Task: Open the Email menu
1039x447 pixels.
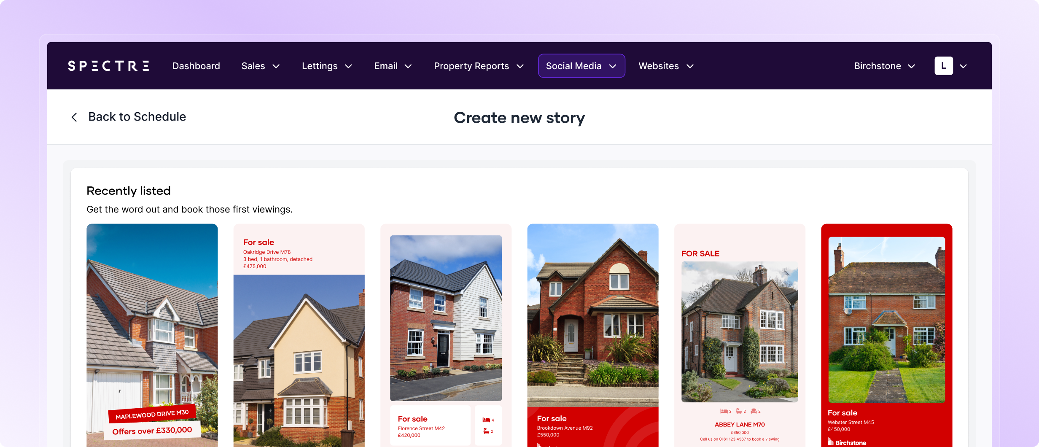Action: tap(393, 66)
